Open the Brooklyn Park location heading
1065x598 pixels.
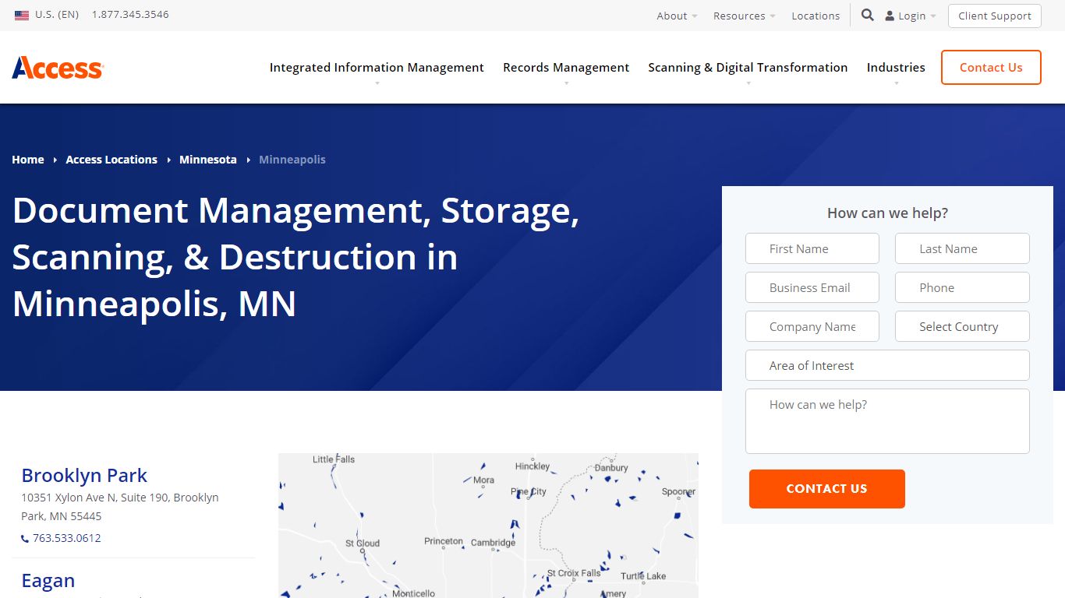pyautogui.click(x=84, y=475)
